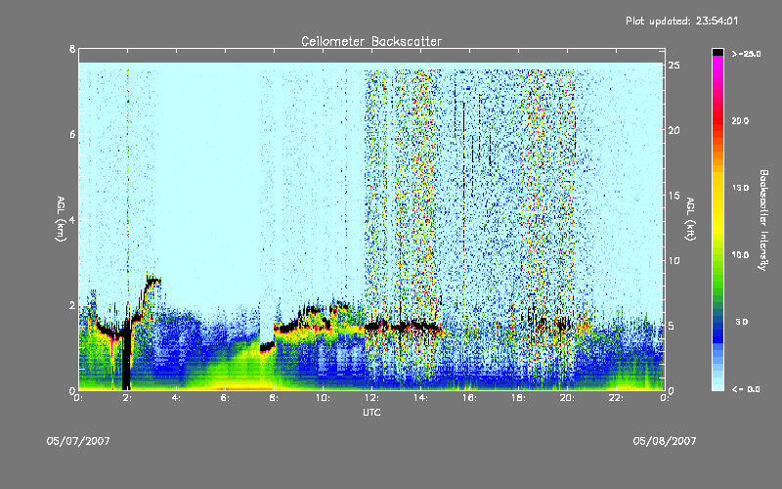This screenshot has width=782, height=489.
Task: Pick the green band near colorbar 10.0
Action: [x=717, y=257]
